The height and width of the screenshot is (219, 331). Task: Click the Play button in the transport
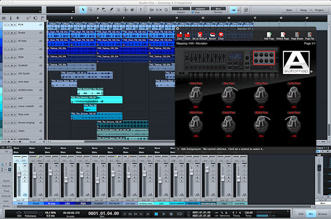[163, 214]
